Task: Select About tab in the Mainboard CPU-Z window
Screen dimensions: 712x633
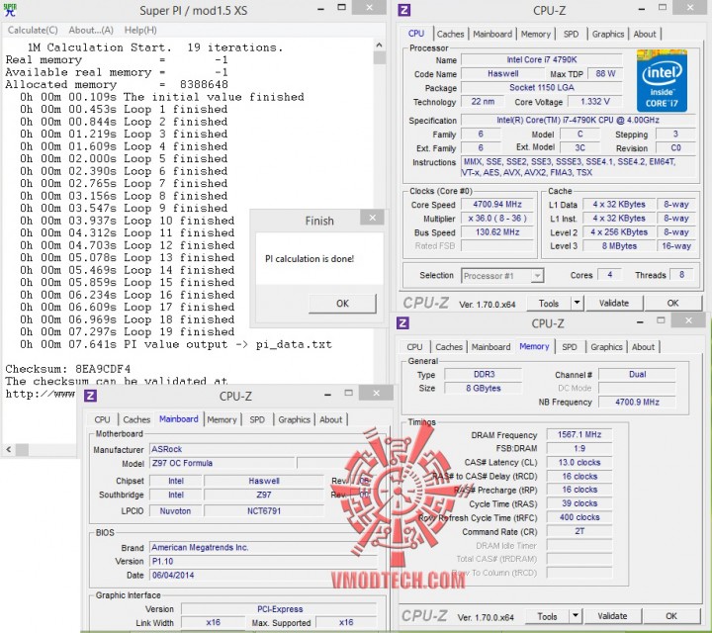Action: click(x=330, y=419)
